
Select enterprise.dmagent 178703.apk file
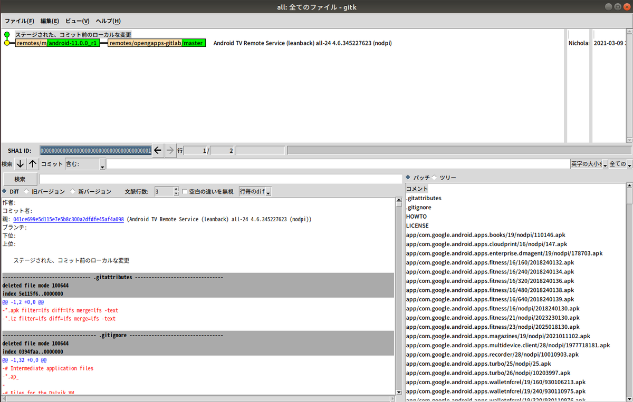tap(504, 253)
